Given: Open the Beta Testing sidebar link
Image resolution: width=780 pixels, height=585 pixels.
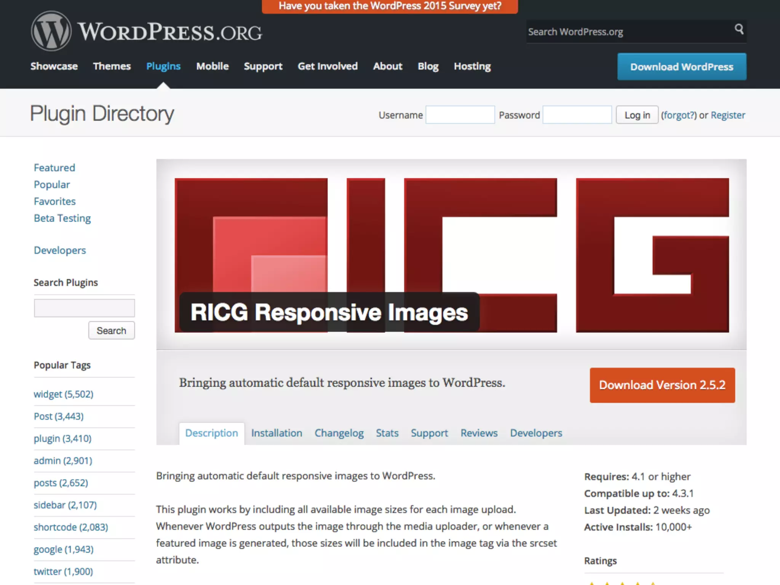Looking at the screenshot, I should [x=62, y=218].
